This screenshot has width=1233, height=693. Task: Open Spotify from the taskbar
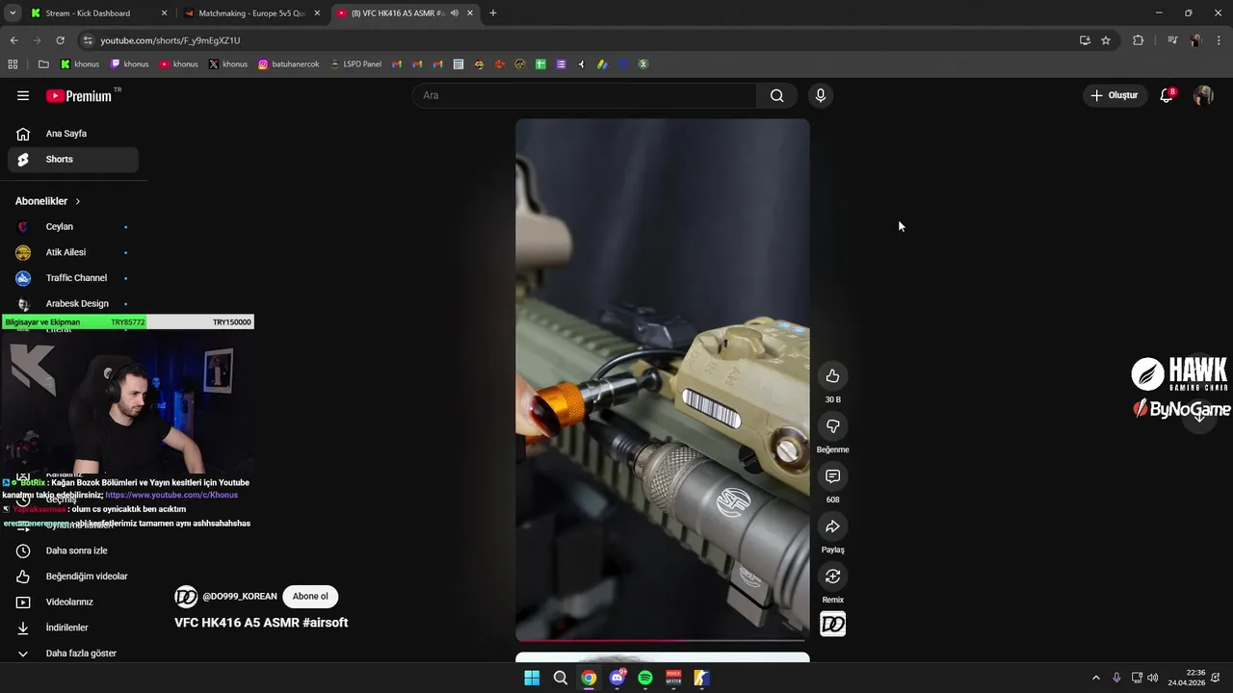(x=645, y=678)
